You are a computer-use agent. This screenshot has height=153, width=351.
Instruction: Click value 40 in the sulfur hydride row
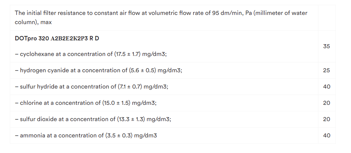[327, 87]
